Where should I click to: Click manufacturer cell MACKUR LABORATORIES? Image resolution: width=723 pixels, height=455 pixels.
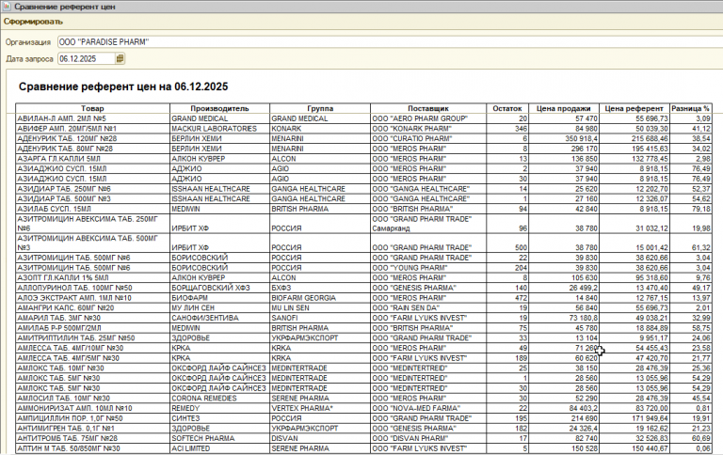tap(219, 129)
